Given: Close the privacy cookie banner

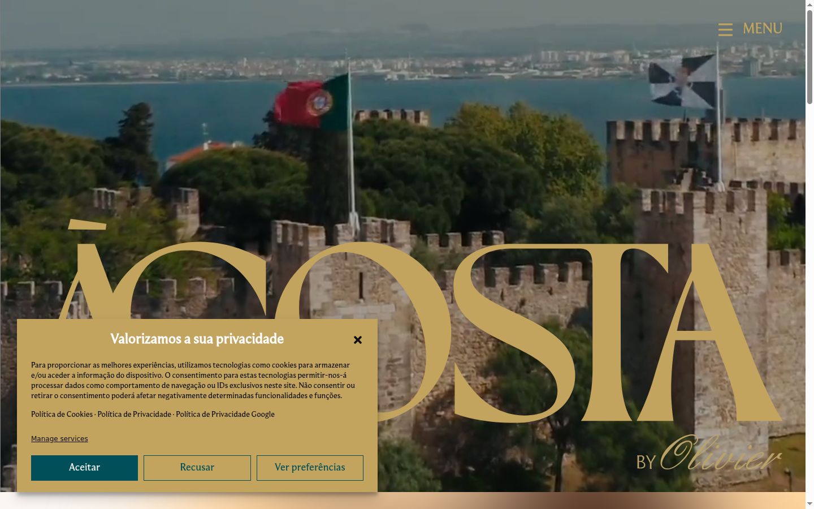Looking at the screenshot, I should 357,340.
